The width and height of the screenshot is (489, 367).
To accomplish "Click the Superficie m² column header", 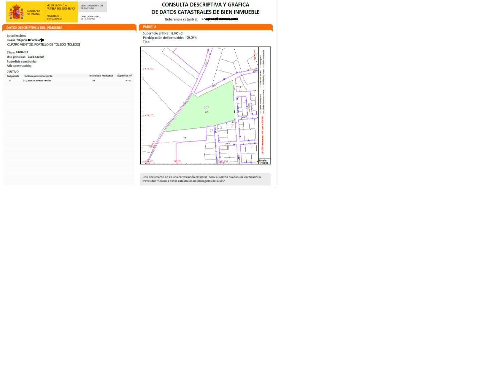I will coord(124,76).
